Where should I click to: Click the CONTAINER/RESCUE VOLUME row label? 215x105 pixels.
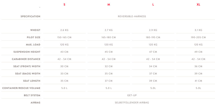(x=21, y=88)
